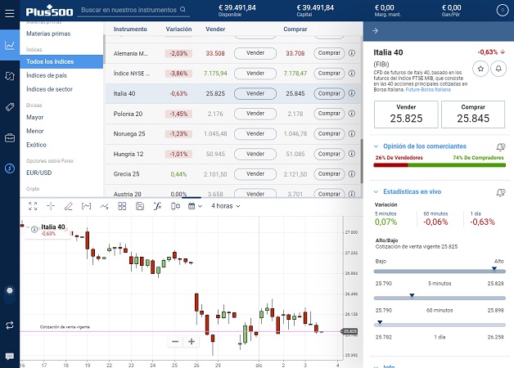Select the crosshair chart tool
This screenshot has height=368, width=514.
[x=51, y=206]
